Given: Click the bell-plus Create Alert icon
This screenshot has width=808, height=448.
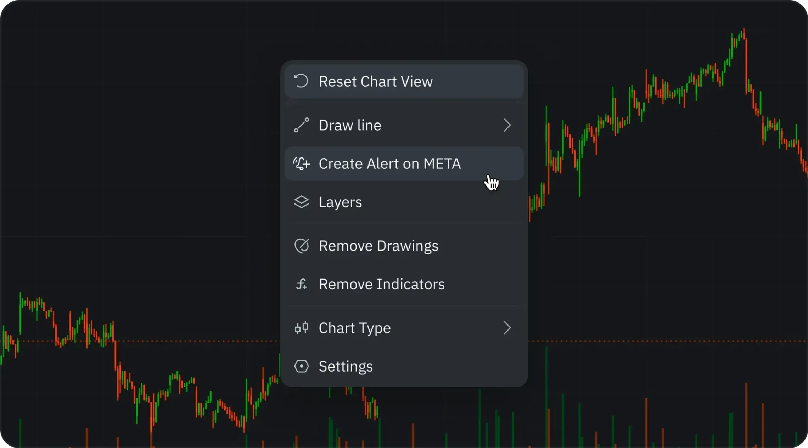Looking at the screenshot, I should (301, 163).
